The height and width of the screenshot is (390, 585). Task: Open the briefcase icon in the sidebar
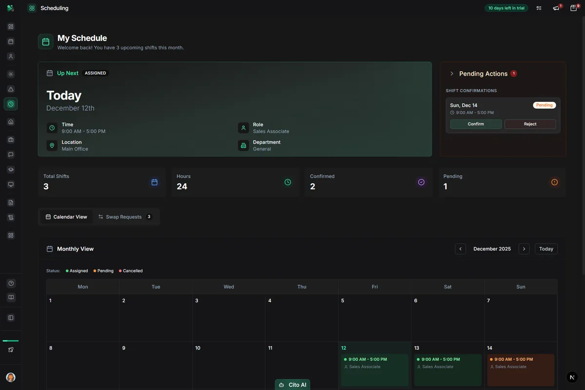[x=11, y=140]
